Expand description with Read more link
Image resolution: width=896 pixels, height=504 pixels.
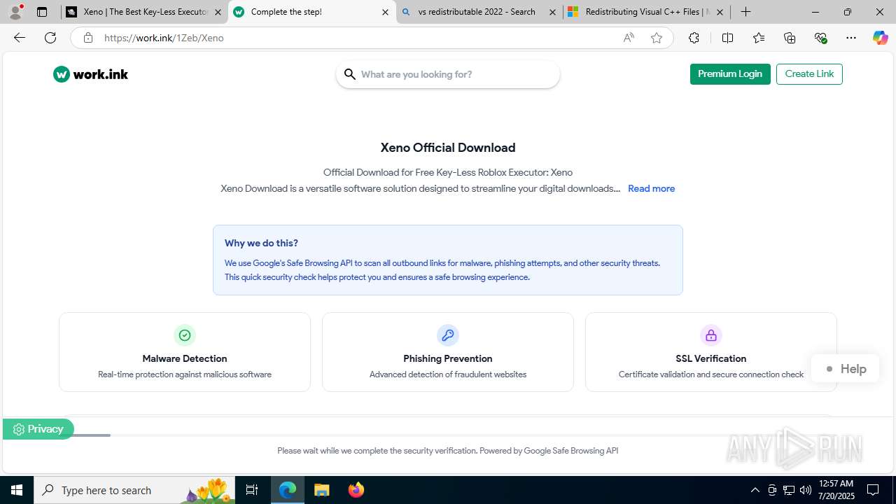tap(651, 188)
